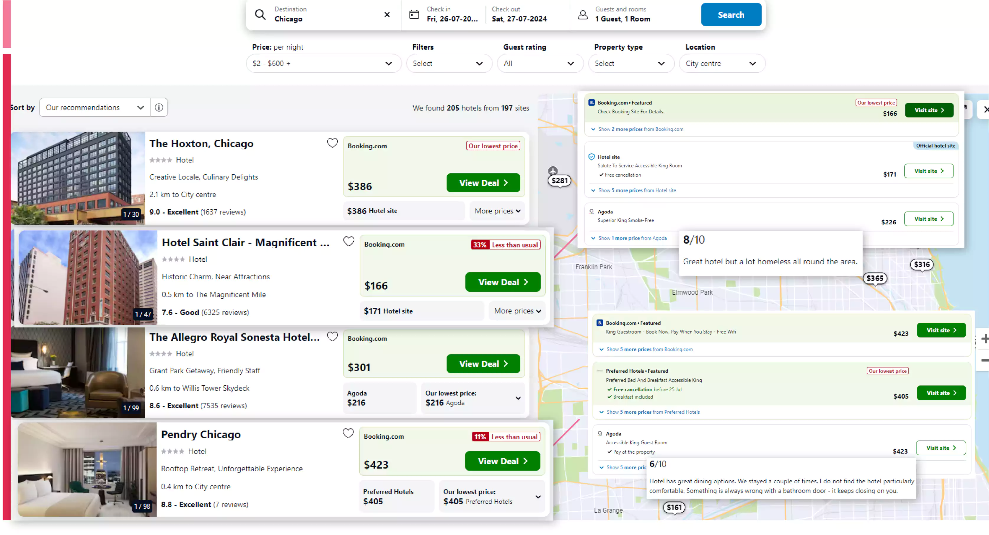Click the favorite heart icon for Pendry Chicago
Viewport: 989px width, 535px height.
[x=348, y=434]
